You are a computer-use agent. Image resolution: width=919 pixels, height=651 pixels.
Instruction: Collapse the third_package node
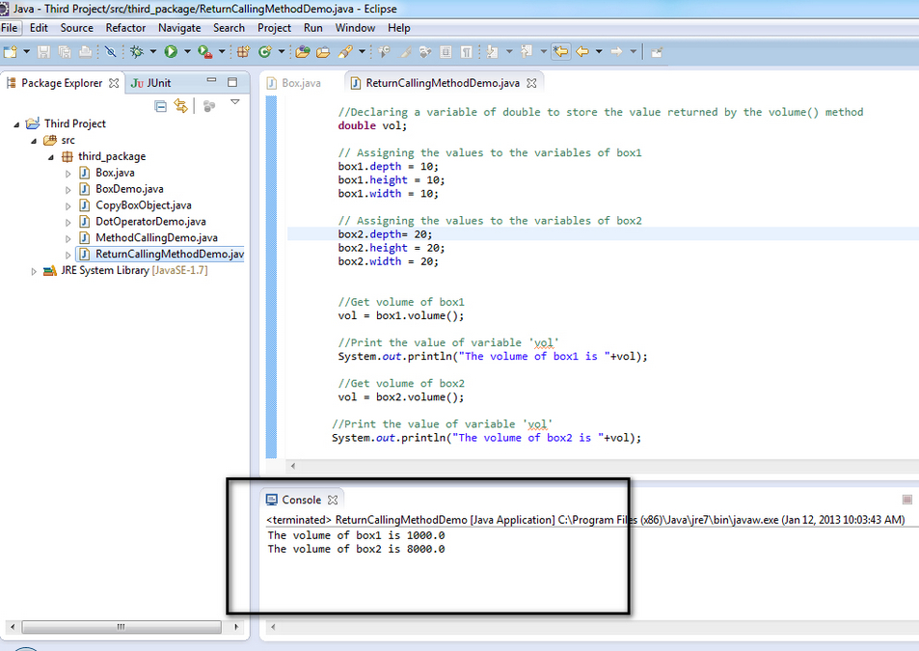[x=51, y=157]
